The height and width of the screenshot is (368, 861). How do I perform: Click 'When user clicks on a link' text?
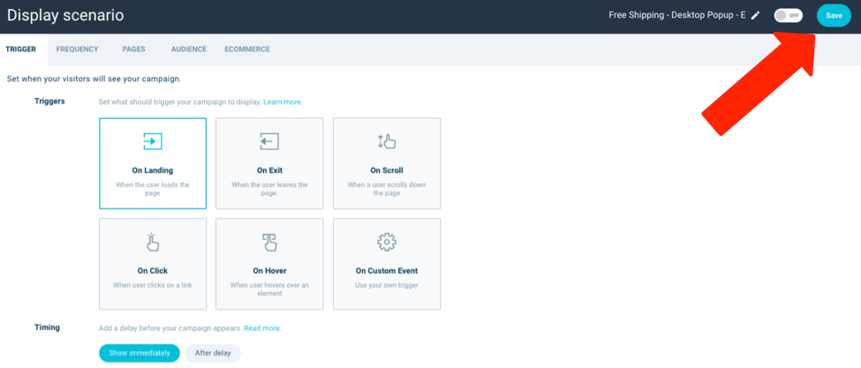pos(153,285)
